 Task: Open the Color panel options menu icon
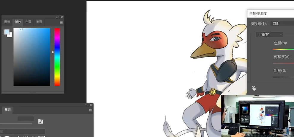(x=61, y=23)
